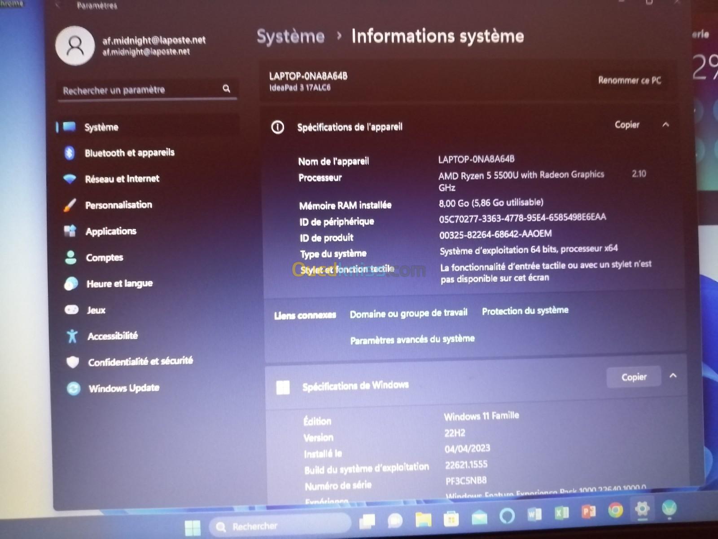718x539 pixels.
Task: Collapse the Spécifications de l'appareil section
Action: click(666, 124)
